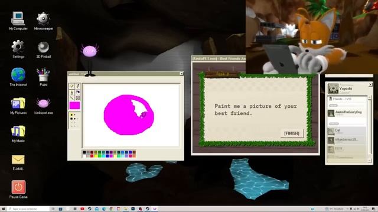Screen dimensions: 378x212
Task: Open The Internet globe icon
Action: pos(18,77)
